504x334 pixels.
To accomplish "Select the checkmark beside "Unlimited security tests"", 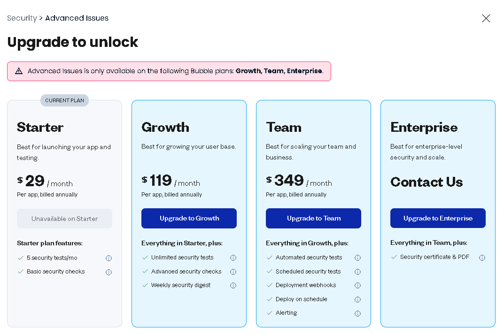I will 145,258.
